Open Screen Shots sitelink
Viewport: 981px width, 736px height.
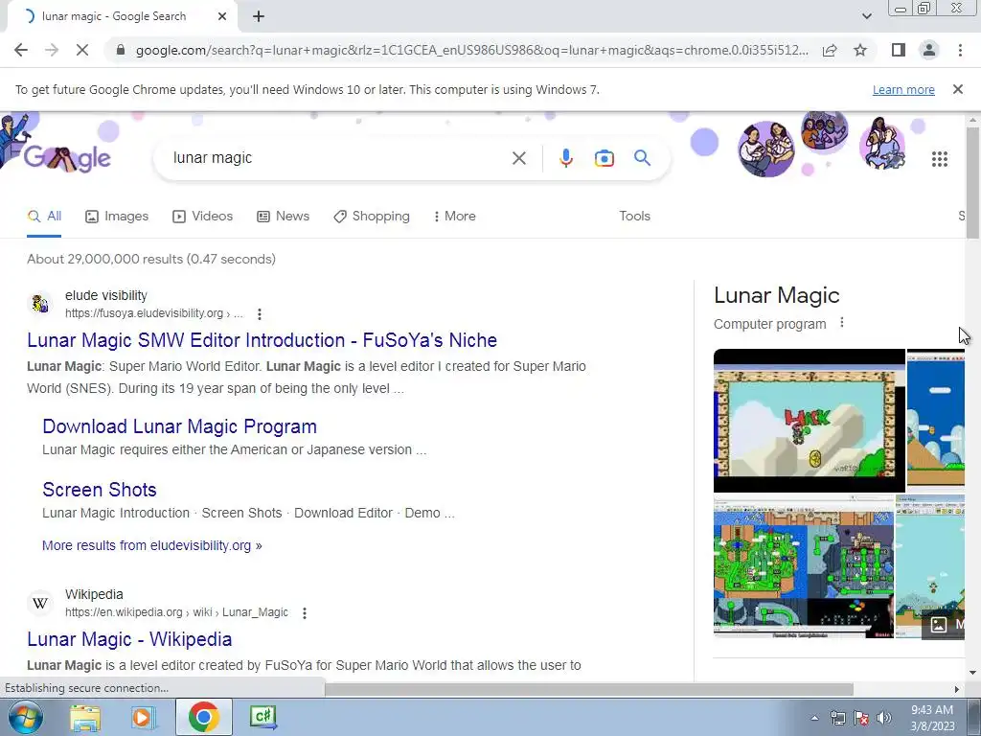(x=100, y=490)
